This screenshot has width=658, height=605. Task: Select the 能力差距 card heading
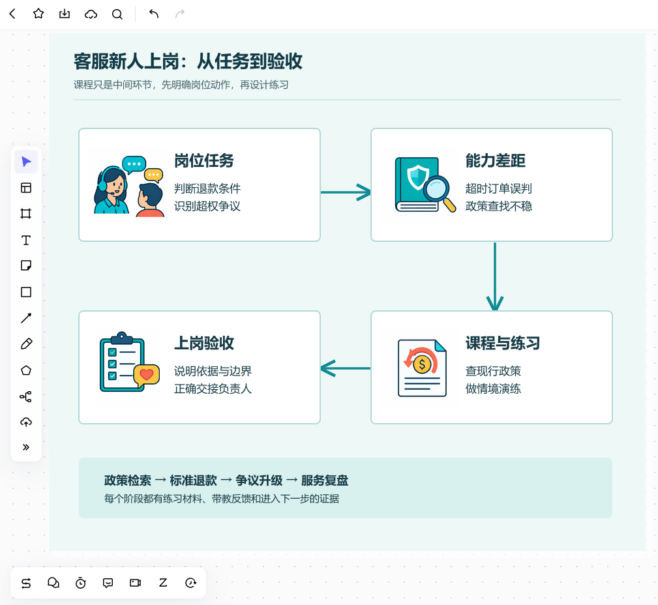pos(495,160)
